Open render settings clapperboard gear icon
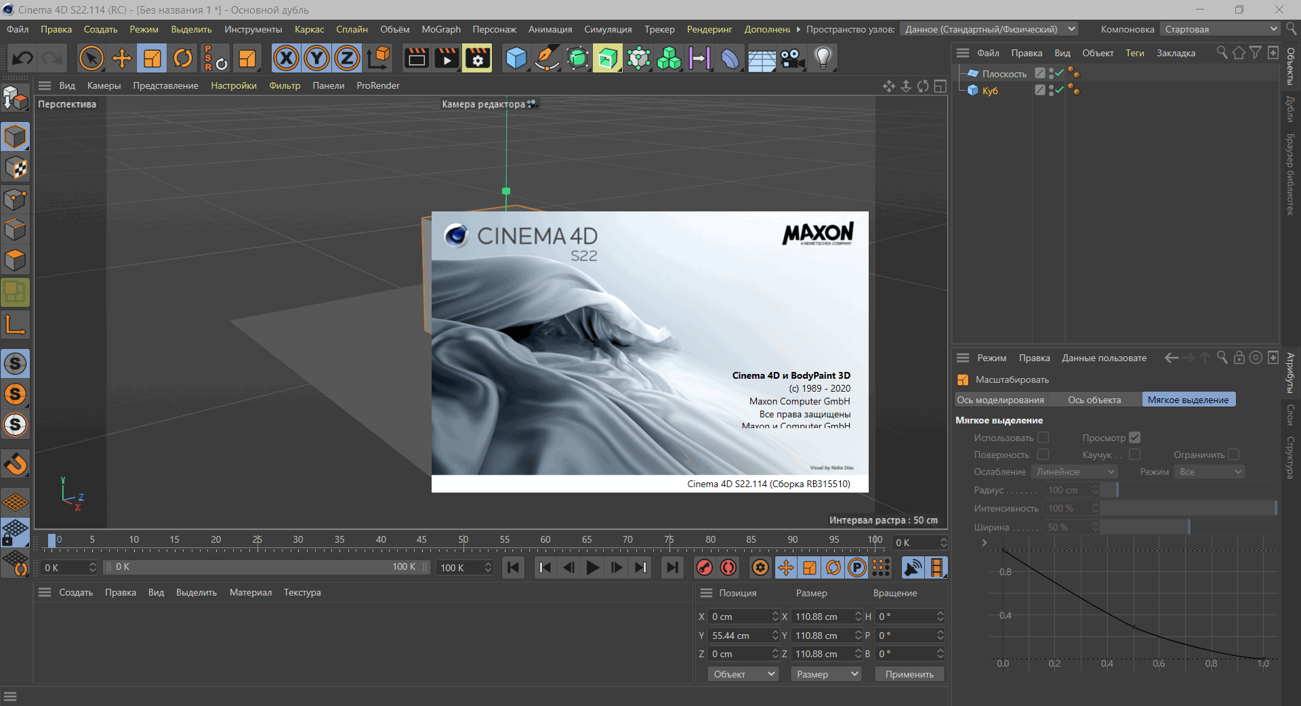Viewport: 1301px width, 706px height. [x=478, y=58]
